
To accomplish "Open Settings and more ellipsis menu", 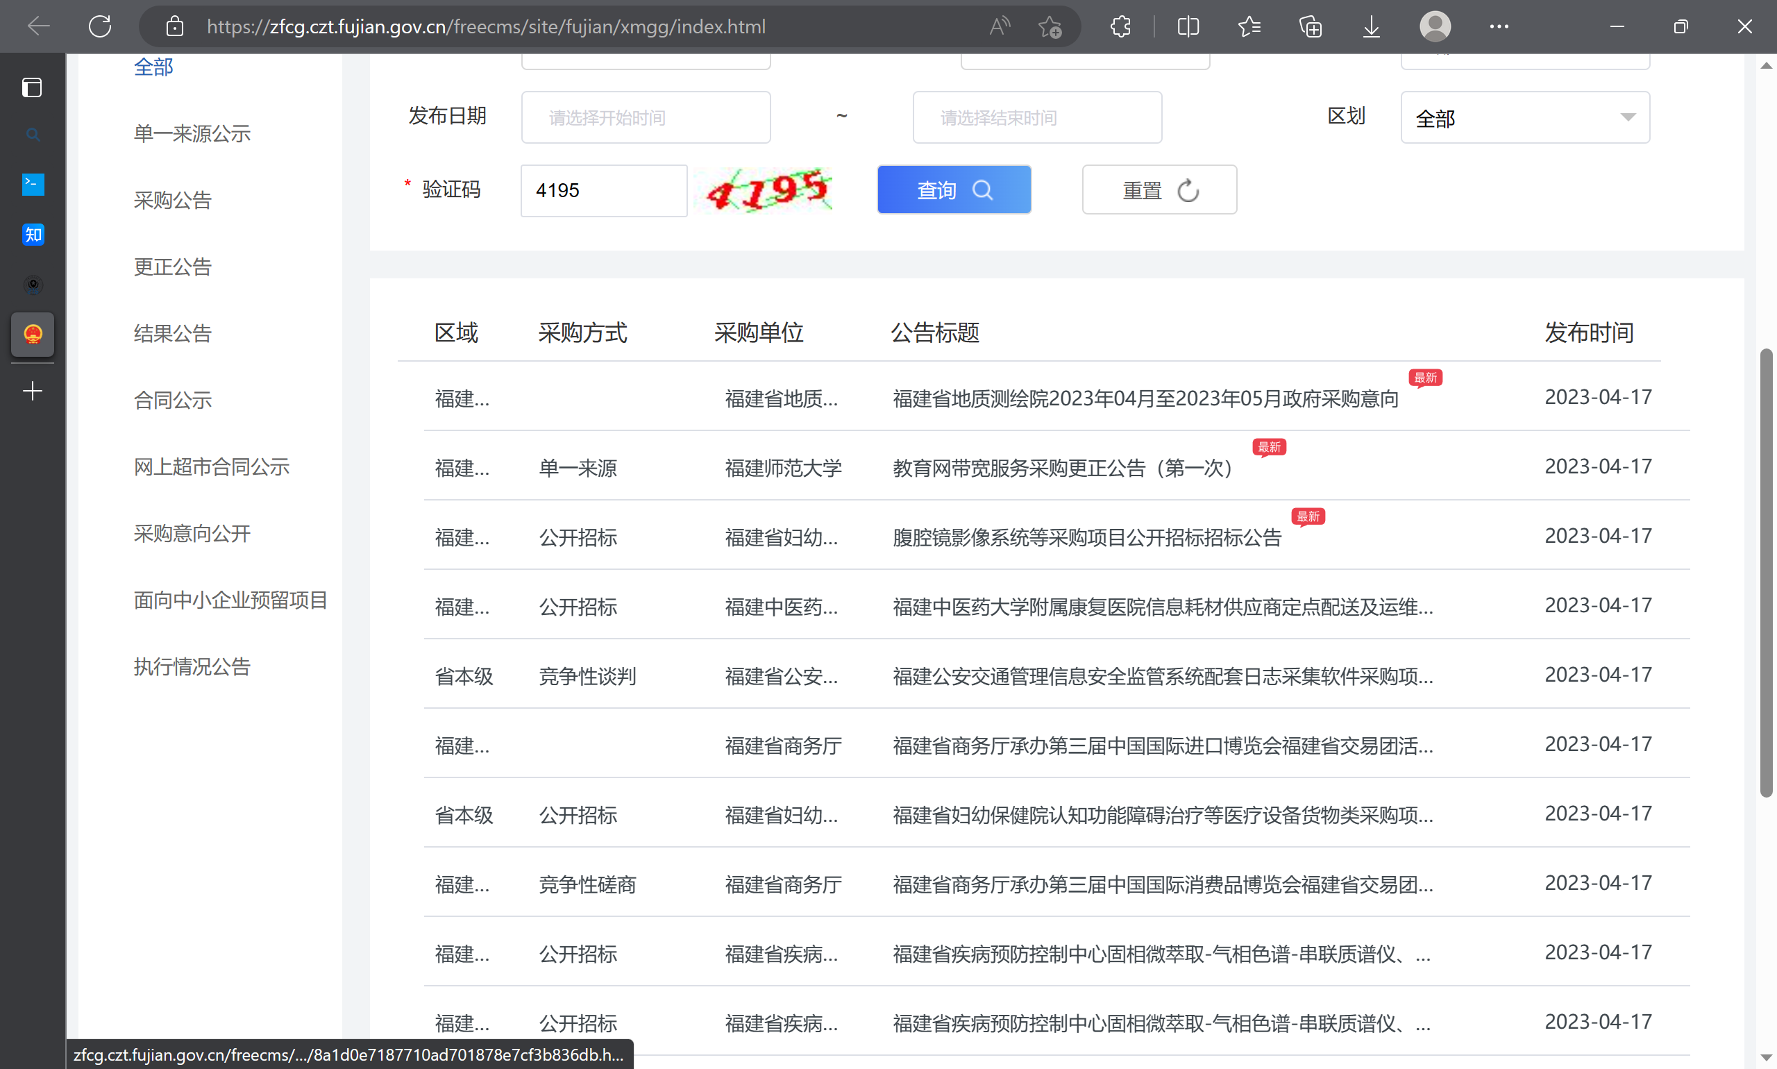I will click(1499, 26).
